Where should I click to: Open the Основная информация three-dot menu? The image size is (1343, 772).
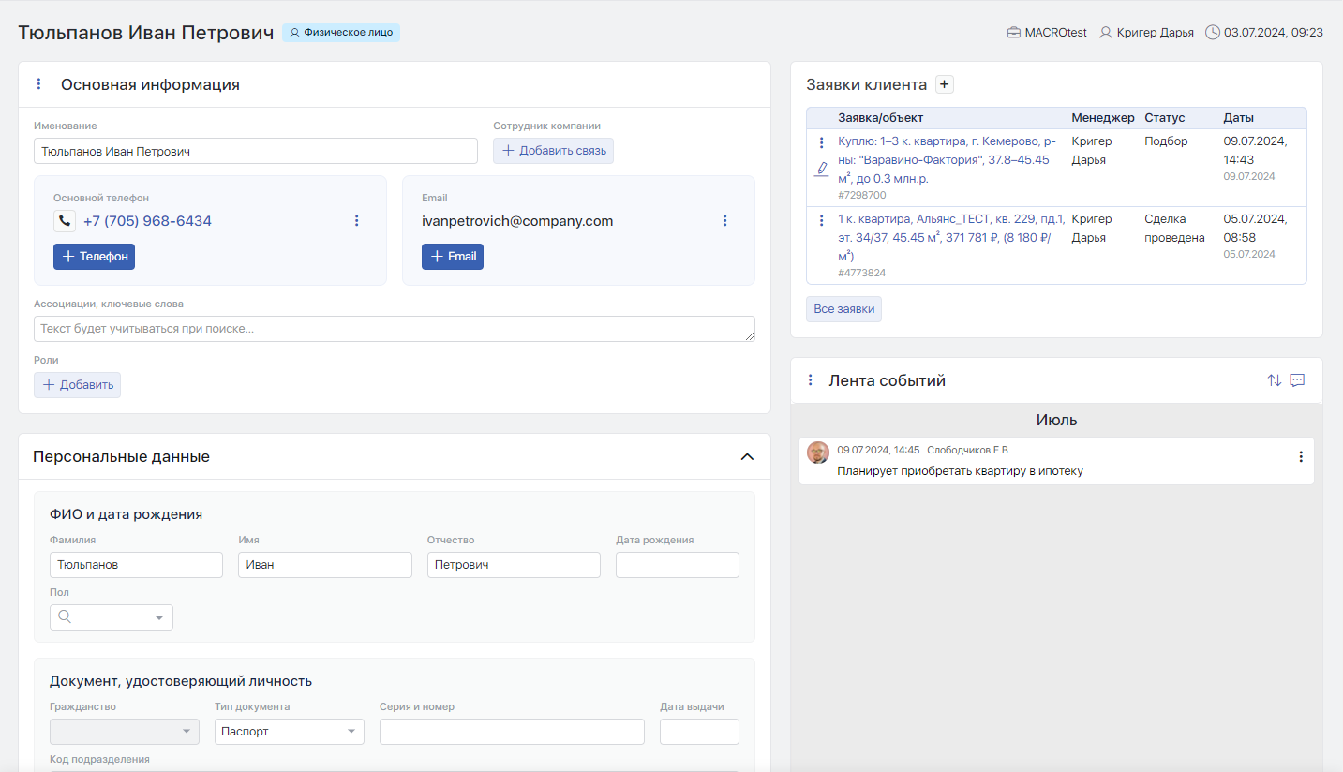[38, 84]
